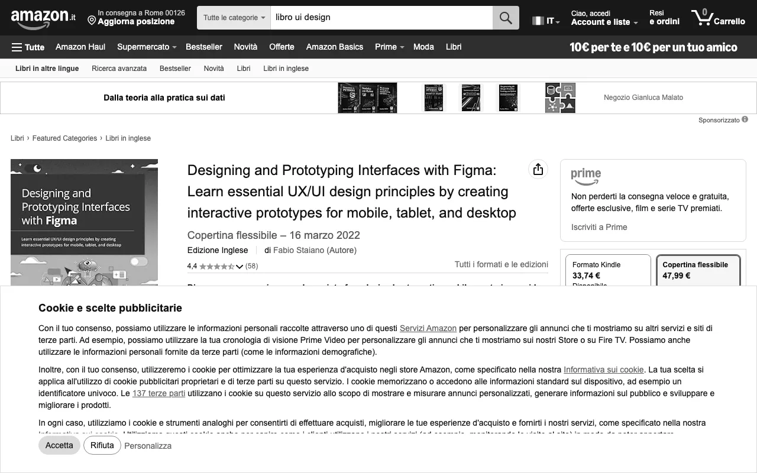Open Moda nav item
The image size is (757, 473).
coord(423,47)
